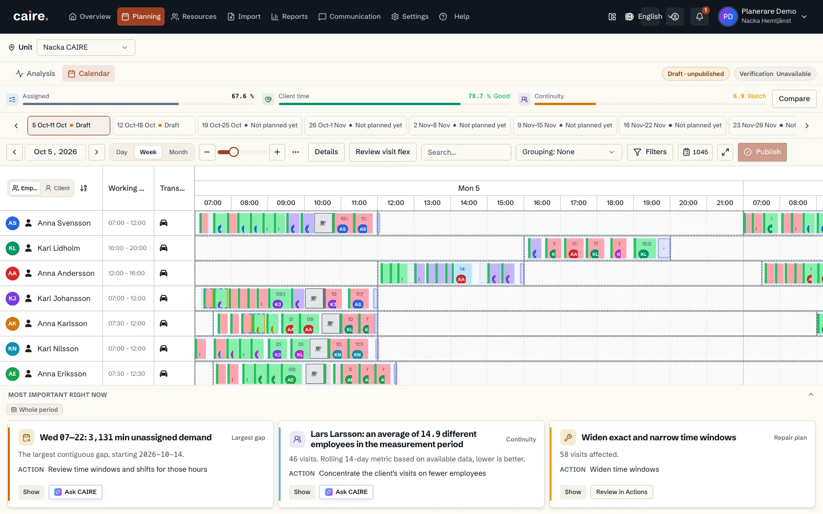The height and width of the screenshot is (514, 823).
Task: Switch row view to Employees
Action: pos(25,188)
